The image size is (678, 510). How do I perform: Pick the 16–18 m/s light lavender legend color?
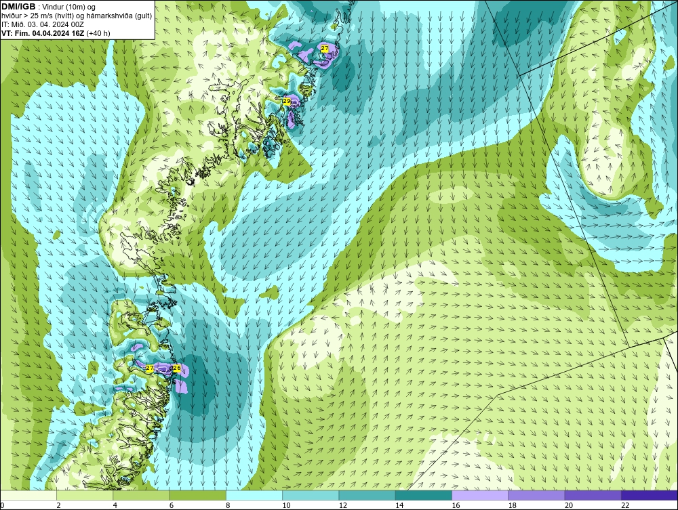tap(480, 495)
